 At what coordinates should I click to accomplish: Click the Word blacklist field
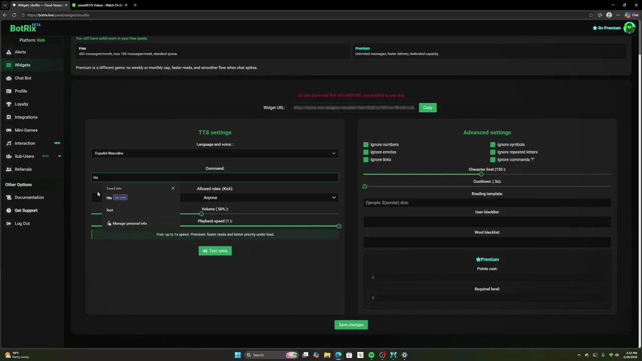(487, 242)
